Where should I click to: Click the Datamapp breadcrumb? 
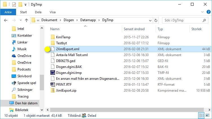[88, 20]
